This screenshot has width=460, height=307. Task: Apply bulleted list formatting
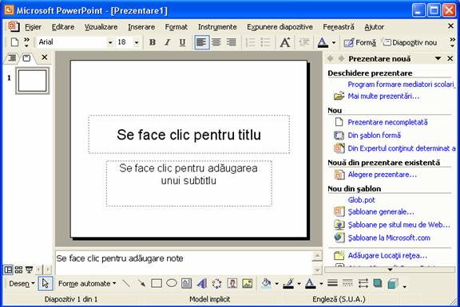tap(265, 42)
